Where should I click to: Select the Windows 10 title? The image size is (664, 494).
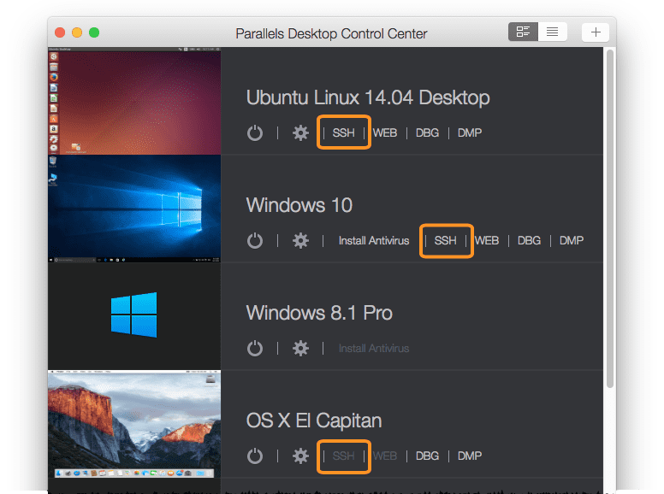[x=299, y=206]
